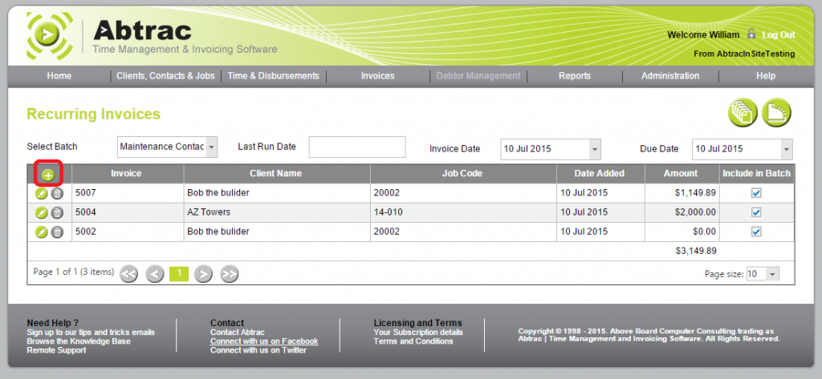Select page number 1 button
822x379 pixels.
click(x=179, y=273)
